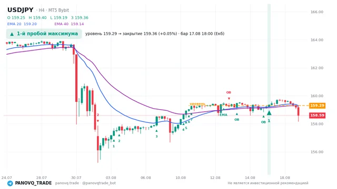Click the 'Не является инвестиционной рекомендацией' disclaimer
The height and width of the screenshot is (189, 337).
tap(268, 183)
